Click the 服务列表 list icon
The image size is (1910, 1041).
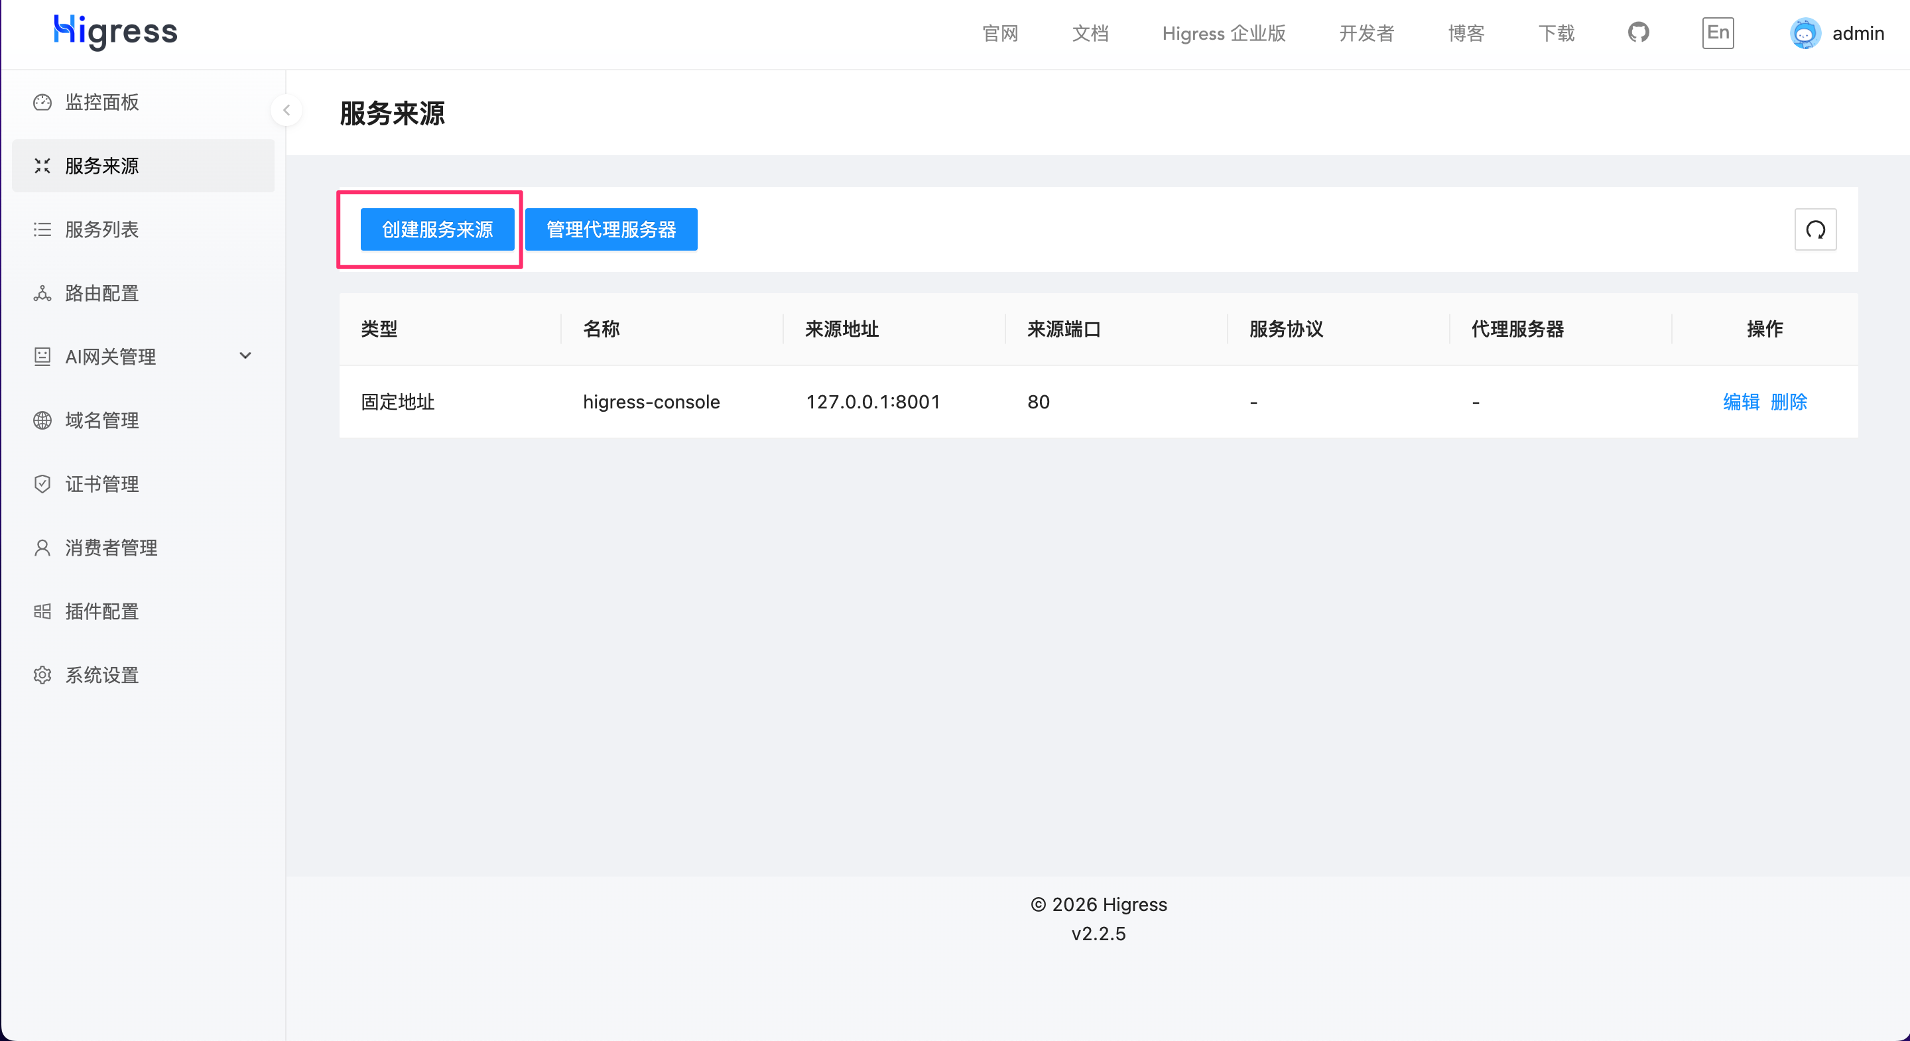42,230
